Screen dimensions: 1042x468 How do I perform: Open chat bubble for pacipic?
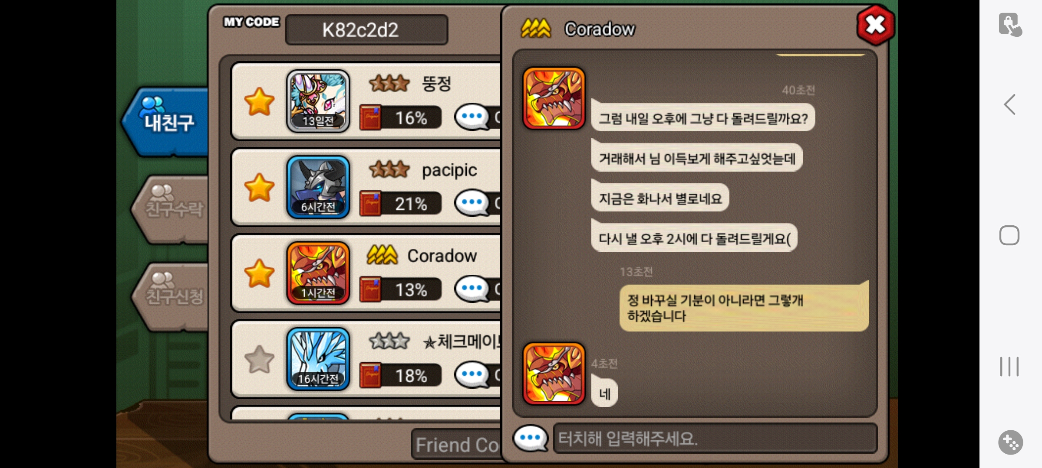pos(472,202)
